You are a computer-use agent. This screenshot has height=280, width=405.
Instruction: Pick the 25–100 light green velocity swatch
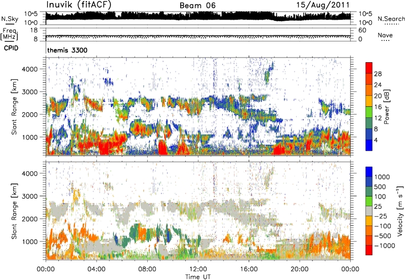[369, 201]
